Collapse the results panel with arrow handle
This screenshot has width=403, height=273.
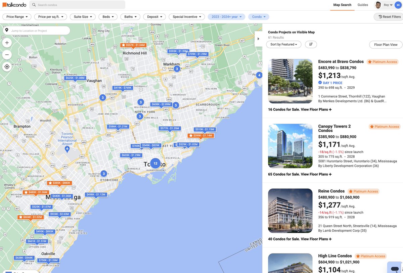258,39
